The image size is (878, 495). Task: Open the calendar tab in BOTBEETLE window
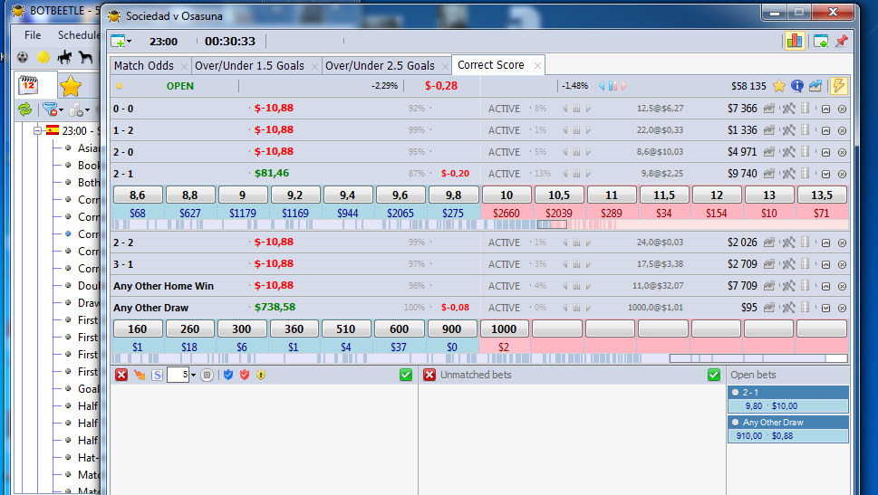[29, 86]
